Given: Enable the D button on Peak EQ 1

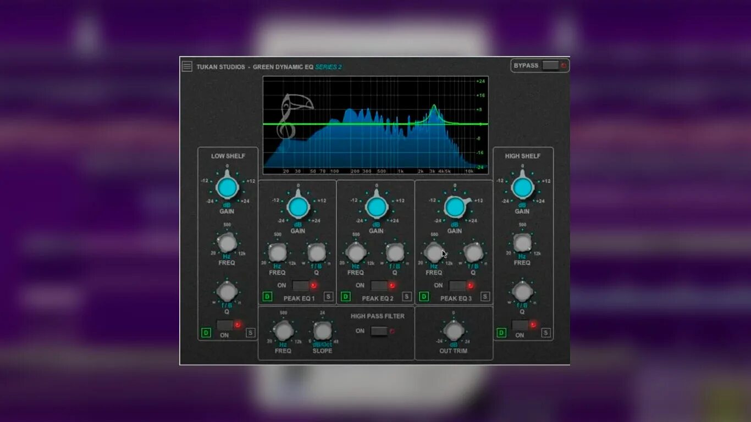Looking at the screenshot, I should [267, 297].
